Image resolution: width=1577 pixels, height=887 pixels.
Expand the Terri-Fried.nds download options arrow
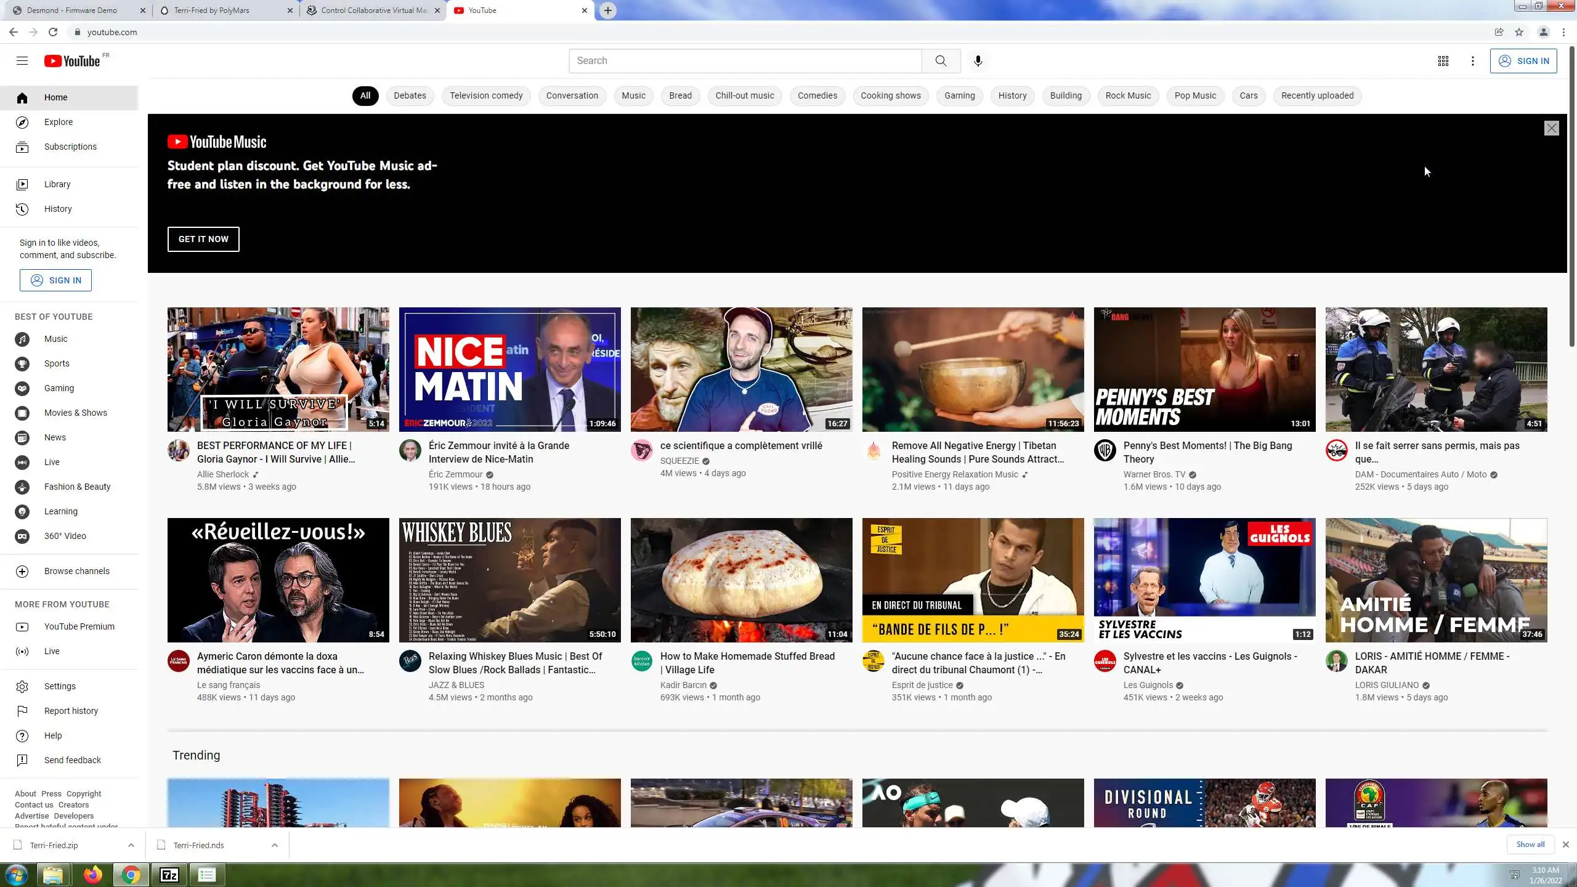coord(275,845)
